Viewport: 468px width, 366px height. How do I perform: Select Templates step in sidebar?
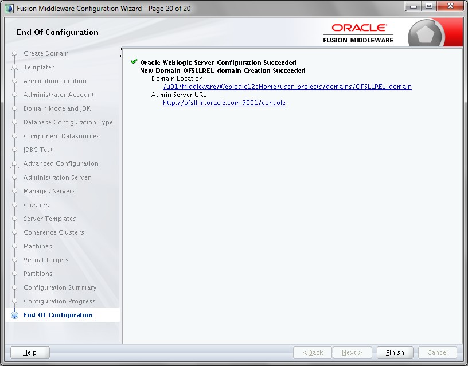pos(39,67)
